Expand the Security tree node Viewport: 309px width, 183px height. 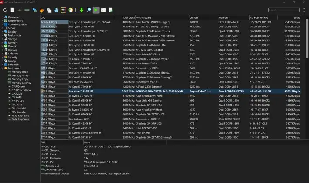(2, 57)
